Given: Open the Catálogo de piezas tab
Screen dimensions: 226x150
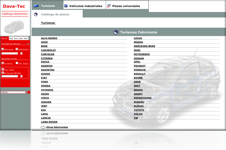Looking at the screenshot, I should [x=57, y=15].
